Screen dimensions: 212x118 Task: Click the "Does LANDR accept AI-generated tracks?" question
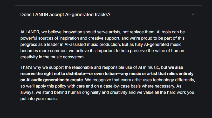pos(65,15)
